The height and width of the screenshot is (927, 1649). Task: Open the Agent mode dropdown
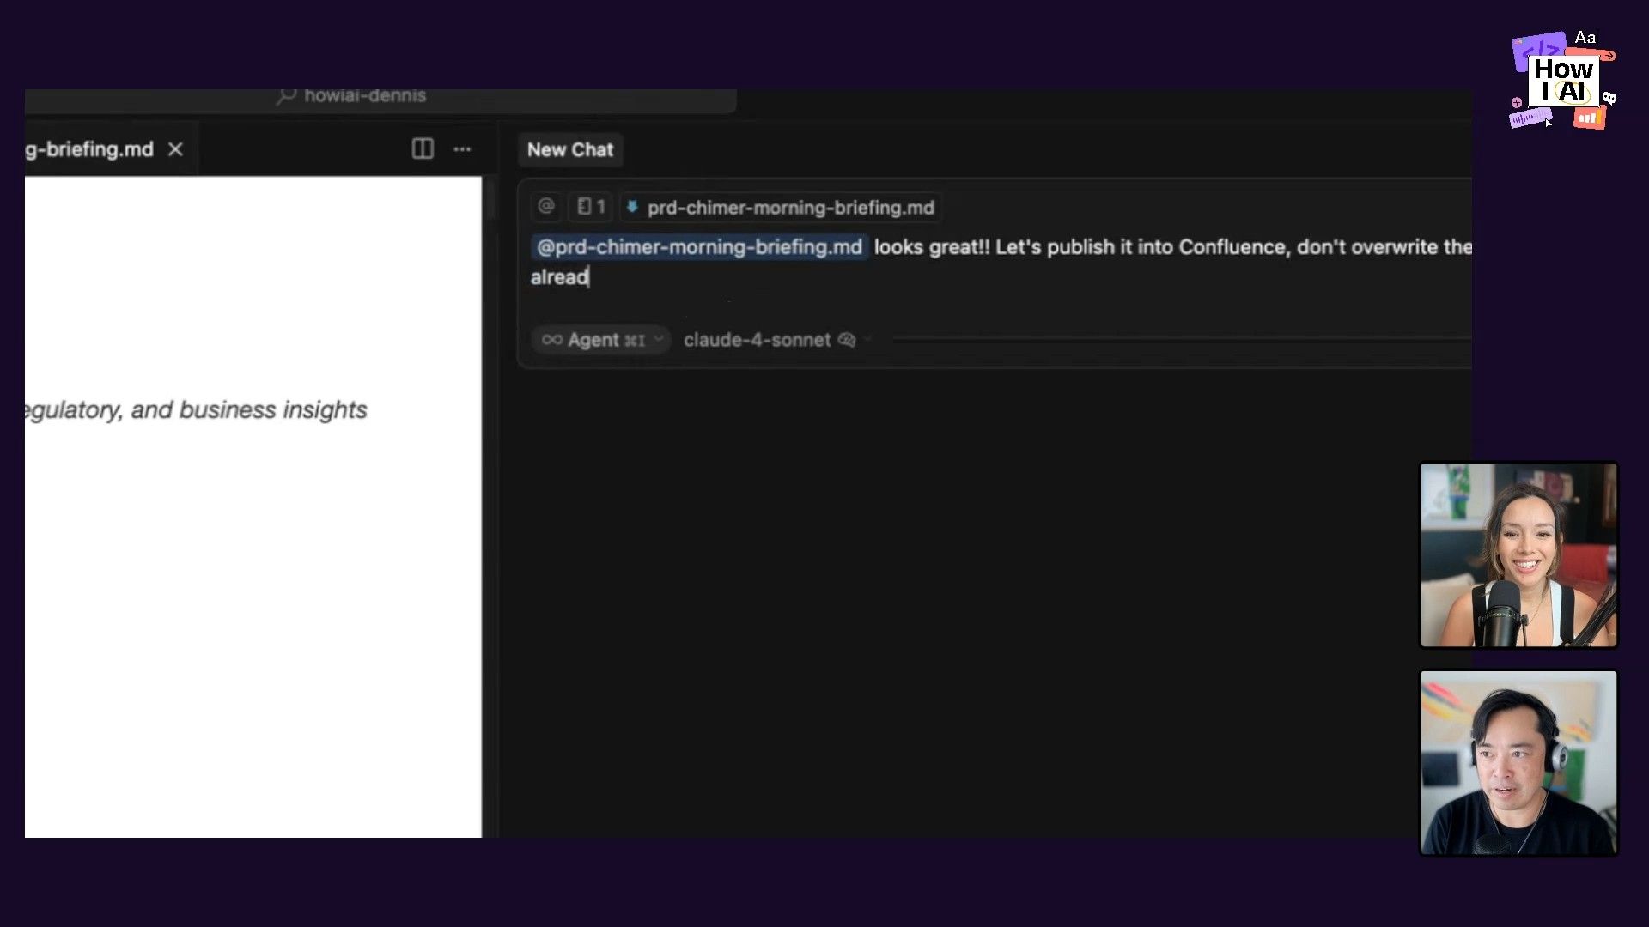[600, 340]
